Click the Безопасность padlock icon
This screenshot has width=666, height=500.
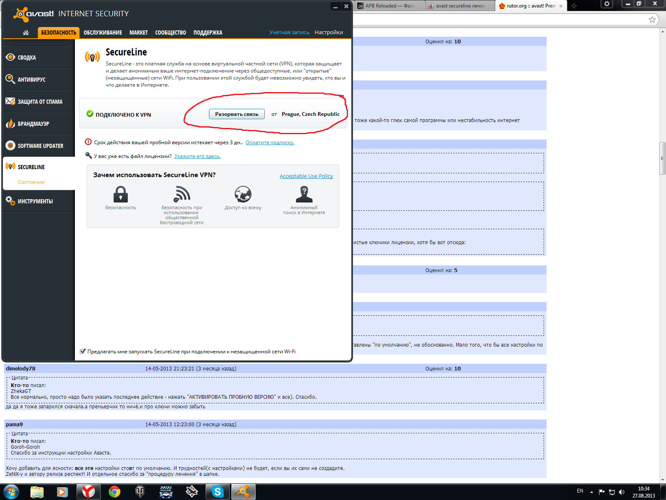[121, 194]
